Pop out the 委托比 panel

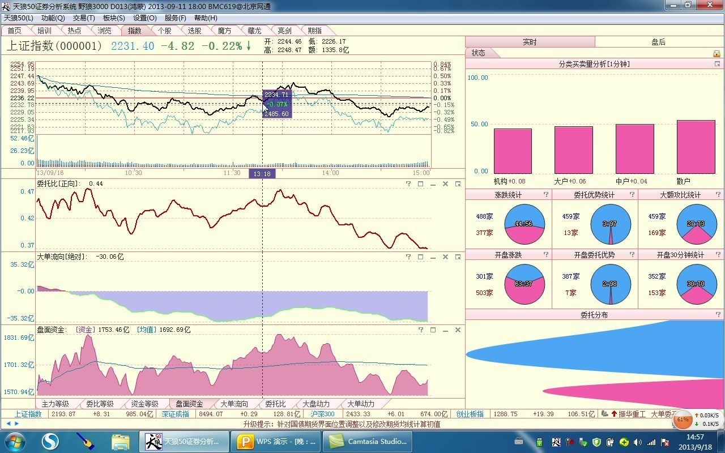[458, 183]
